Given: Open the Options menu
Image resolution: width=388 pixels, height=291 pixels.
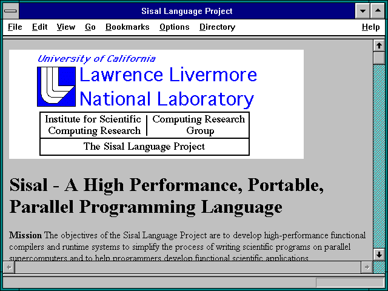Looking at the screenshot, I should pyautogui.click(x=175, y=27).
